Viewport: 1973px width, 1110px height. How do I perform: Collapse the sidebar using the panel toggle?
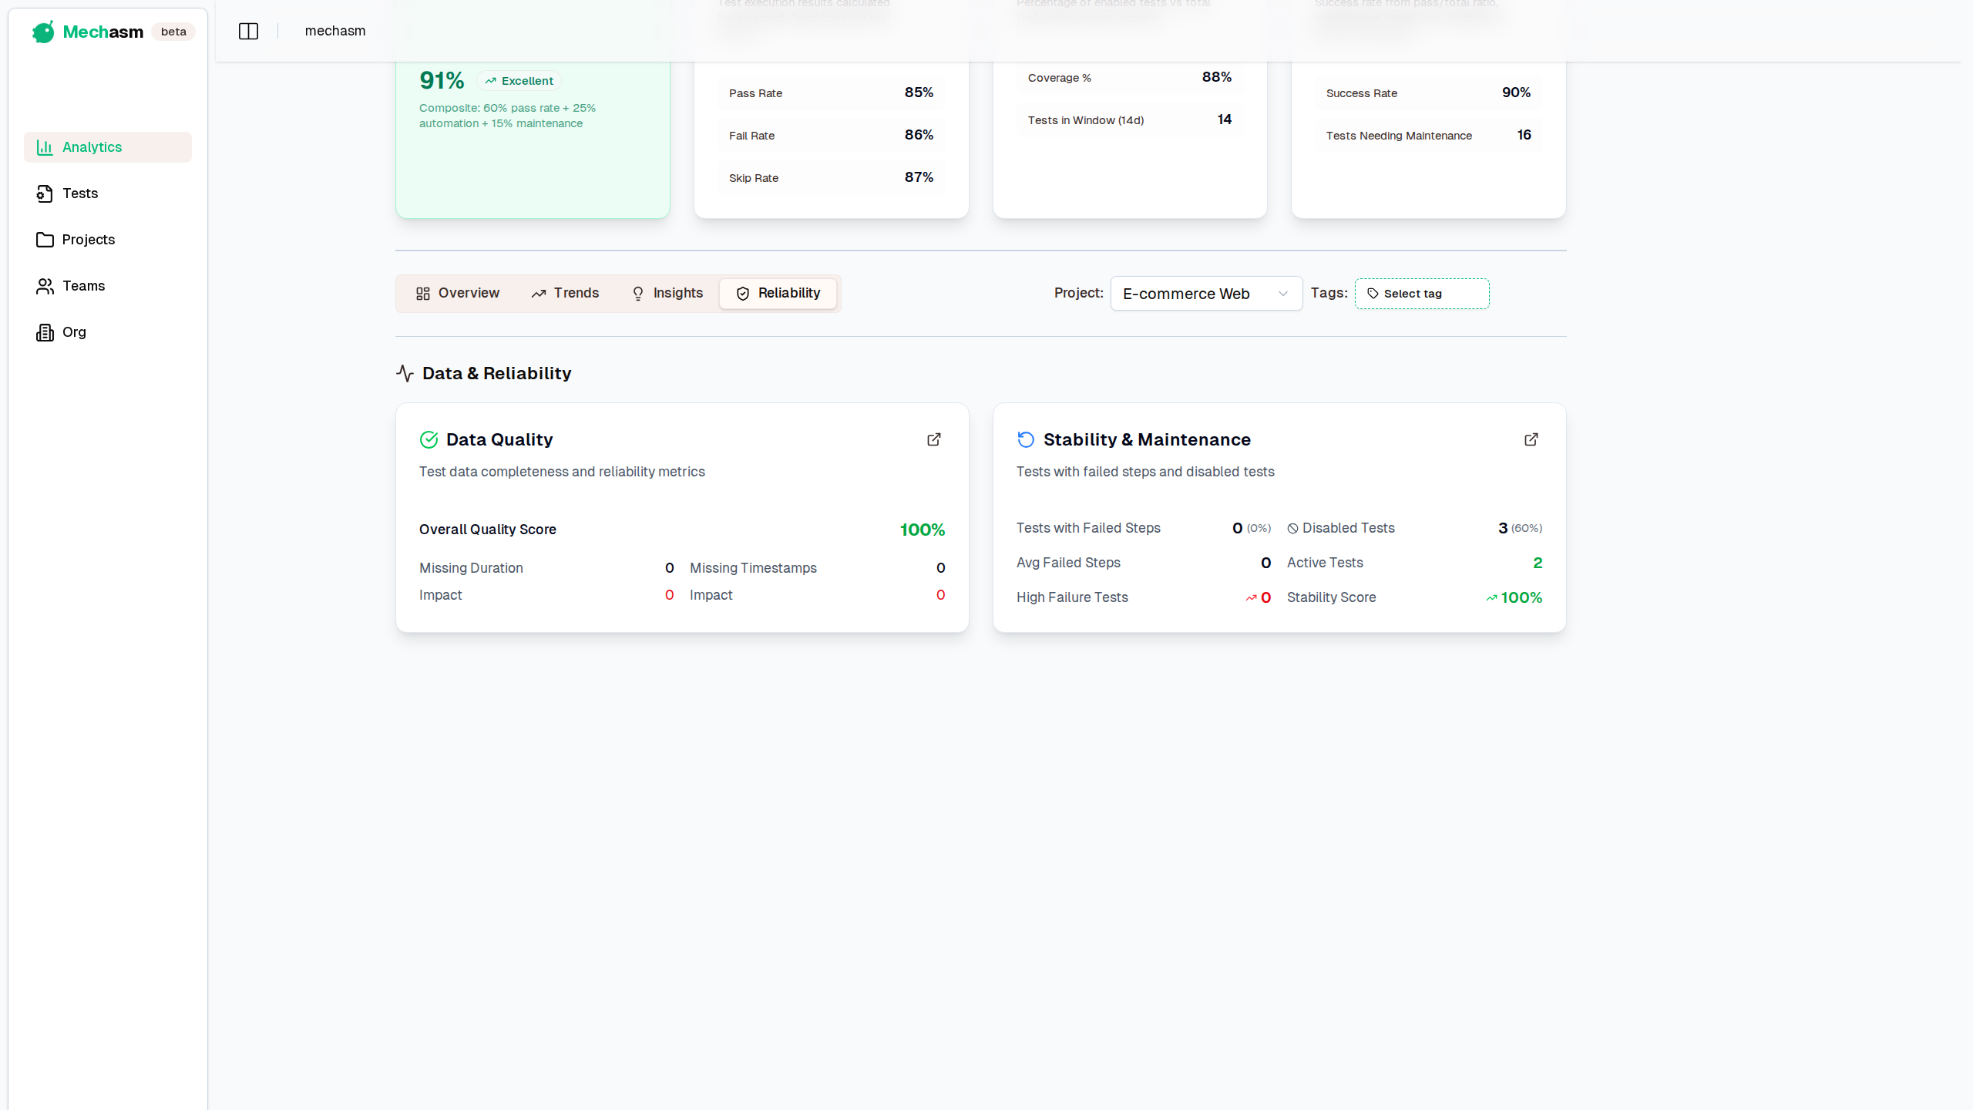(x=248, y=31)
